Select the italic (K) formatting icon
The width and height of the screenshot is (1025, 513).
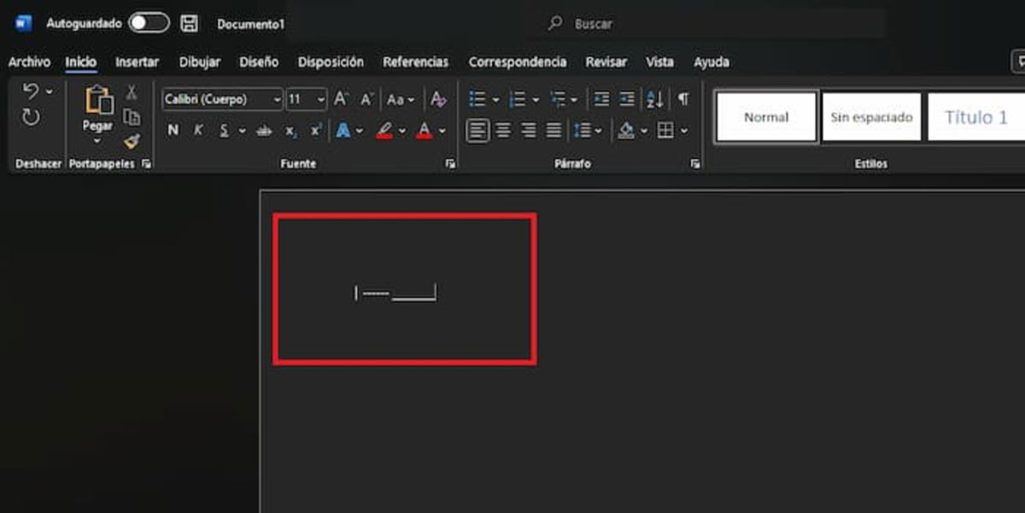click(x=197, y=130)
